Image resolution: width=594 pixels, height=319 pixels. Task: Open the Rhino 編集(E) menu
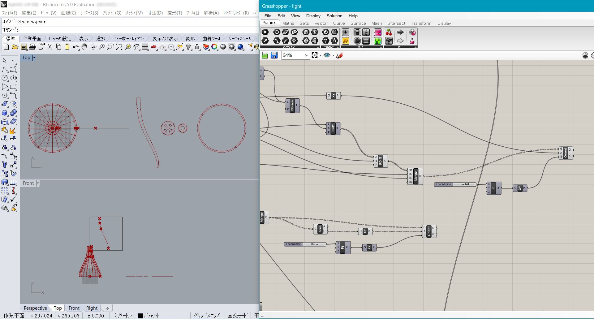29,13
